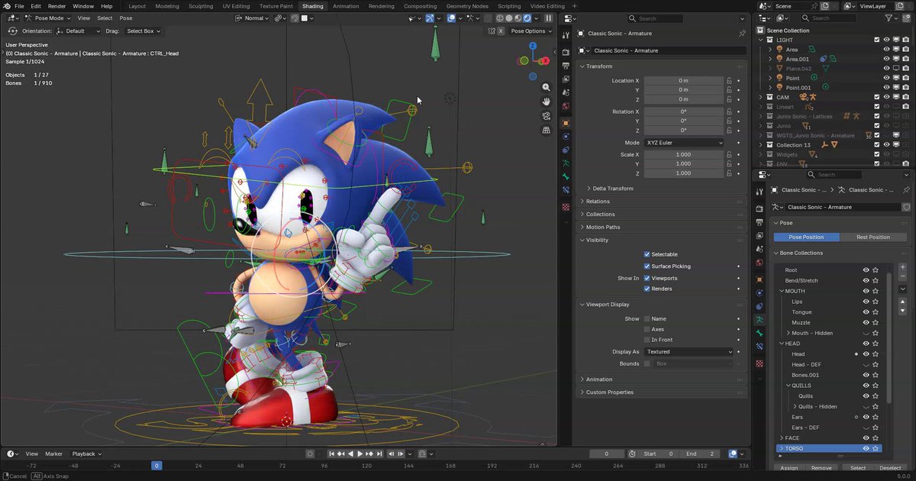Image resolution: width=916 pixels, height=481 pixels.
Task: Open the Scene properties tab icon
Action: [x=566, y=93]
